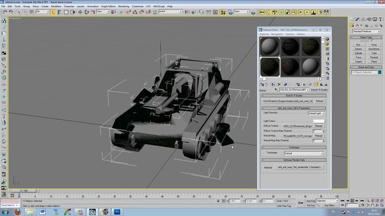Open the material name dropdown in Material Editor

[x=294, y=90]
